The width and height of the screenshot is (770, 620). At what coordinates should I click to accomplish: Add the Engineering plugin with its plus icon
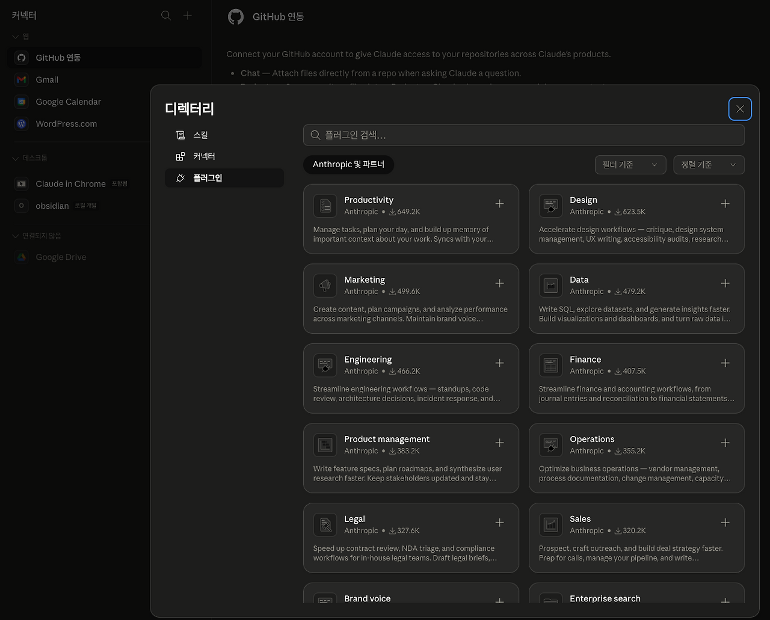(x=499, y=363)
